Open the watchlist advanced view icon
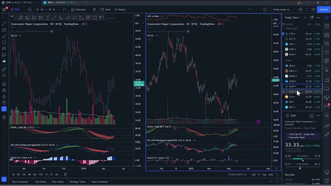 click(312, 18)
